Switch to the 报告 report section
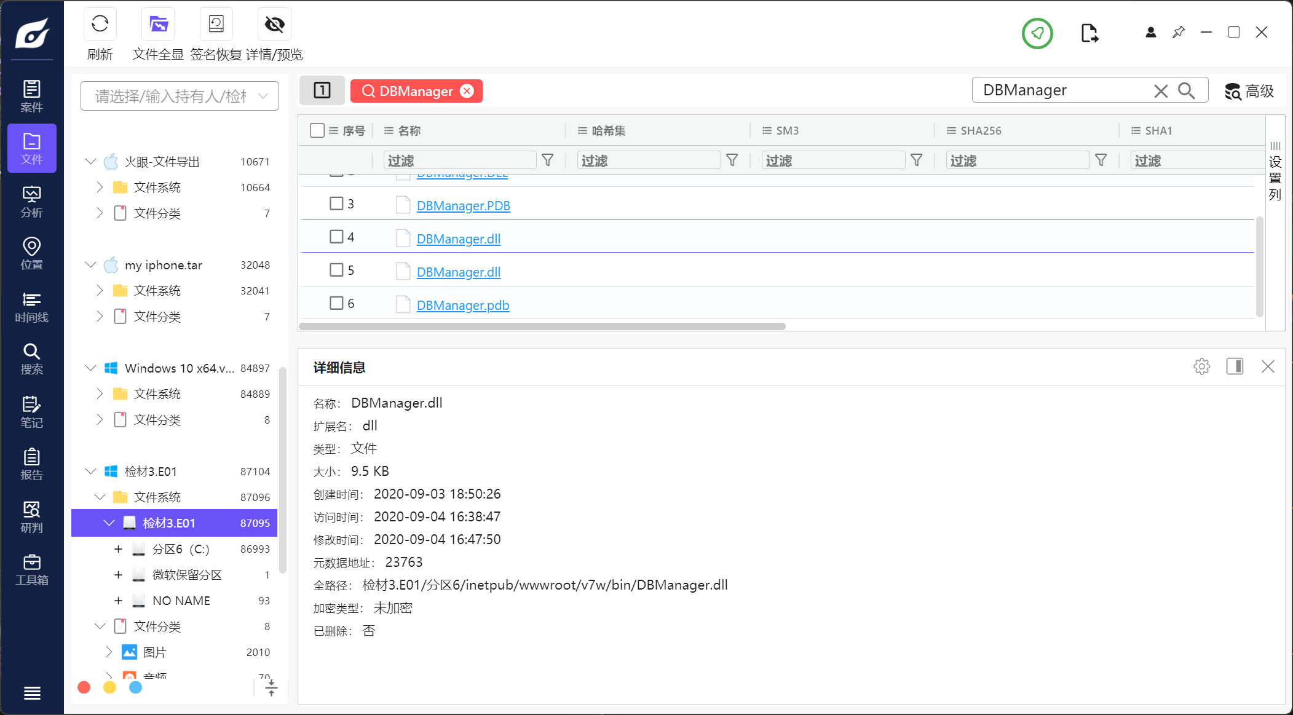The width and height of the screenshot is (1293, 715). [31, 464]
